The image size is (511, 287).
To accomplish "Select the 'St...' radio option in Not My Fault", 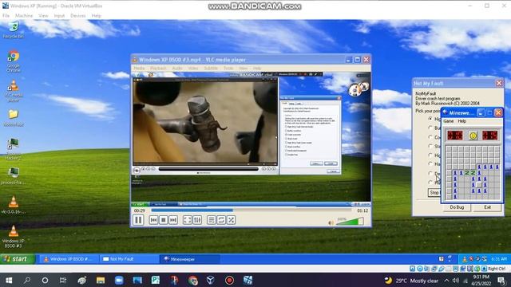I will tap(430, 146).
